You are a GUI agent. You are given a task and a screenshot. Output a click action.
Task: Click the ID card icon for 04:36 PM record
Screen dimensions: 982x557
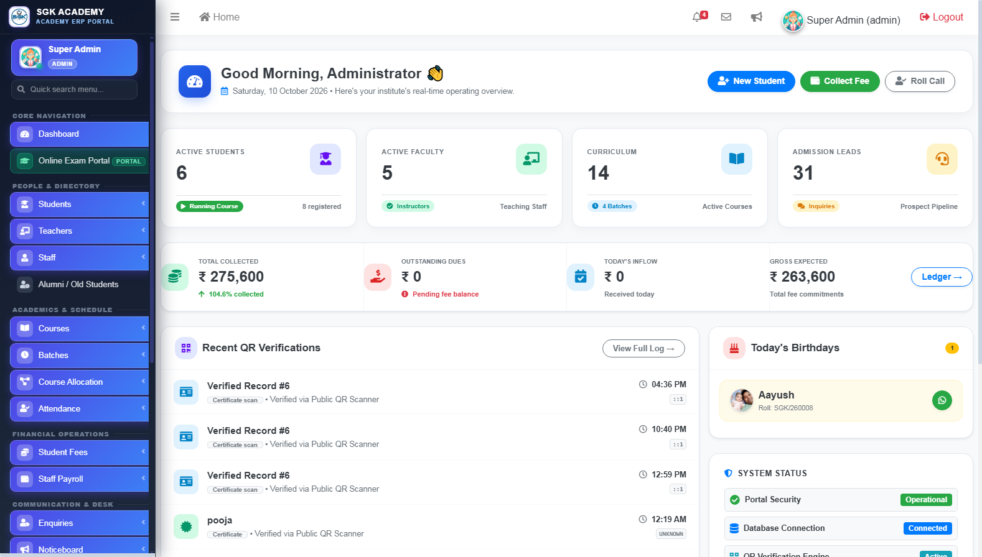[186, 392]
